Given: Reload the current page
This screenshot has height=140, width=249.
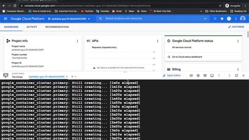Looking at the screenshot, I should pos(15,6).
